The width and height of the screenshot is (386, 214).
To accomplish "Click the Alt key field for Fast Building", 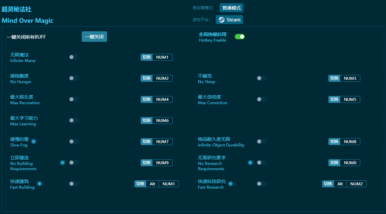I will click(x=152, y=184).
